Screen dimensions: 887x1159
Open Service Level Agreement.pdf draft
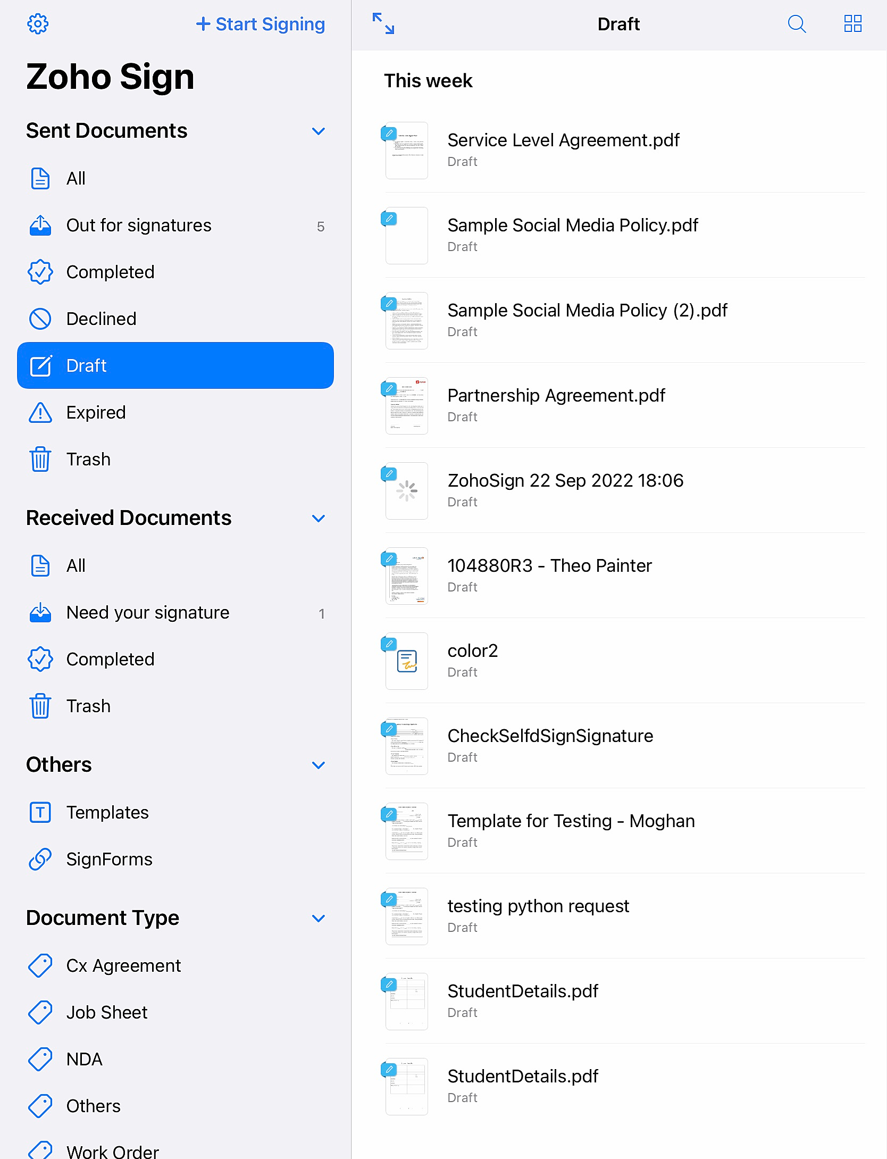coord(620,150)
